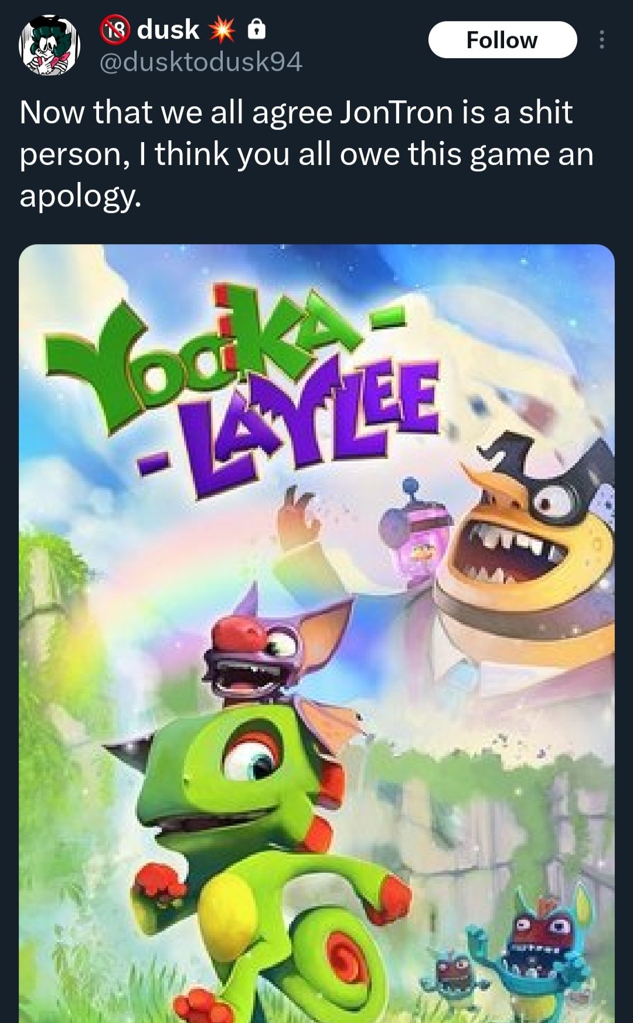633x1023 pixels.
Task: Click the Follow button
Action: [x=502, y=40]
